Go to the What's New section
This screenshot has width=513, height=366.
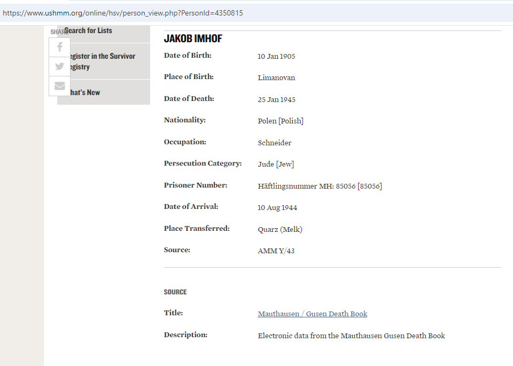pos(85,92)
